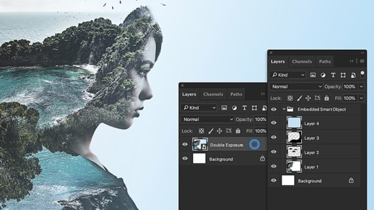Filter adjustment layers in right Layers panel
Screen dimensions: 374x210
coord(323,75)
